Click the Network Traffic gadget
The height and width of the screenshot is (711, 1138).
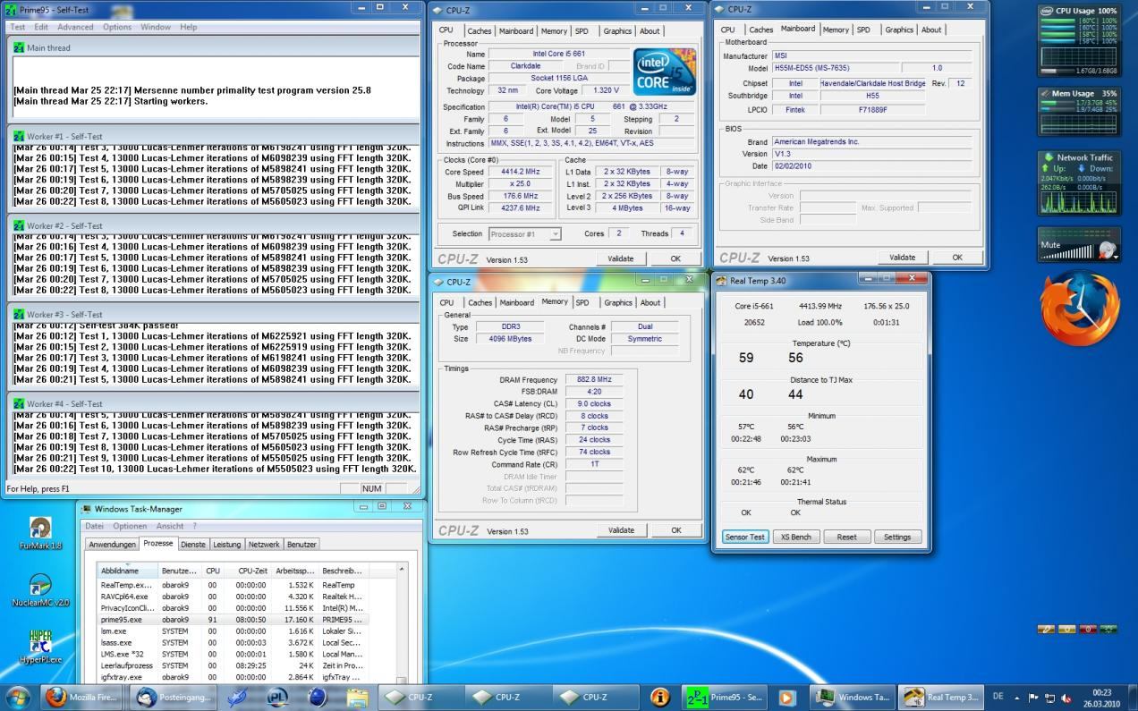pyautogui.click(x=1078, y=182)
